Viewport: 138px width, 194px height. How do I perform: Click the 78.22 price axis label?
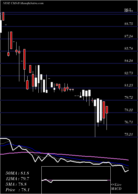129,110
